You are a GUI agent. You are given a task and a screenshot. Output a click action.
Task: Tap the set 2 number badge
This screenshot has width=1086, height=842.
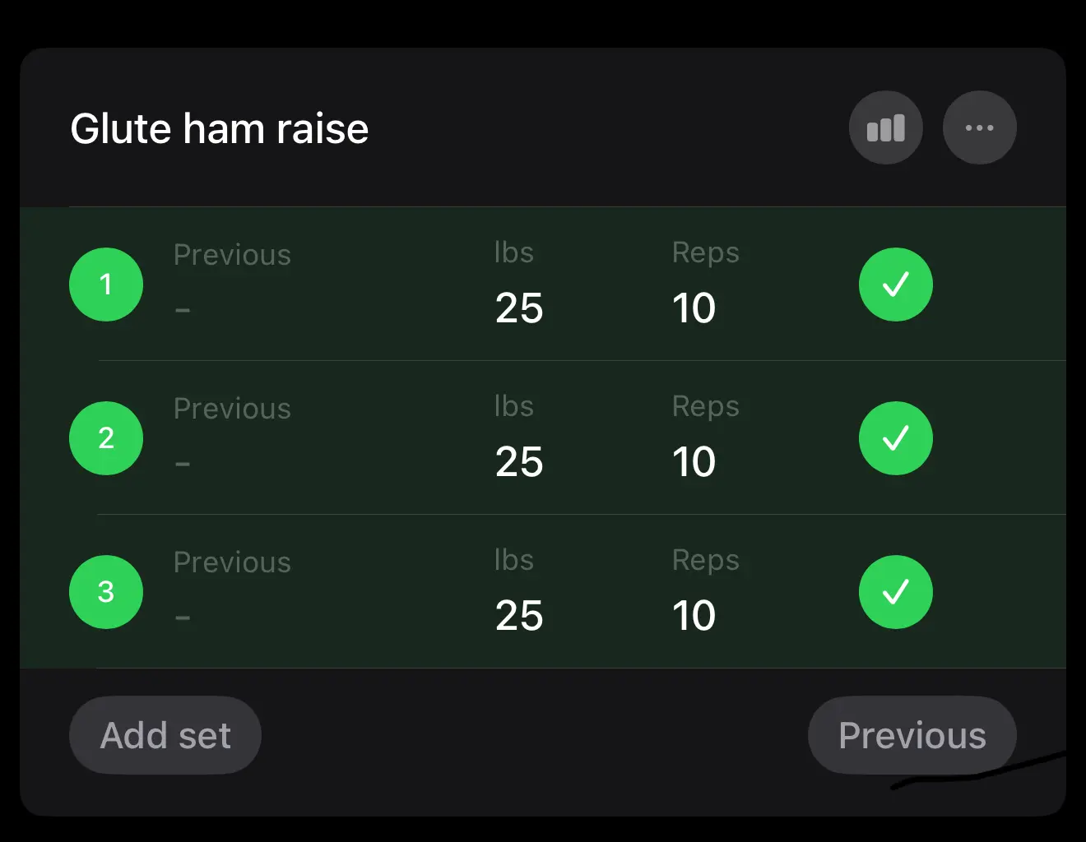tap(106, 438)
